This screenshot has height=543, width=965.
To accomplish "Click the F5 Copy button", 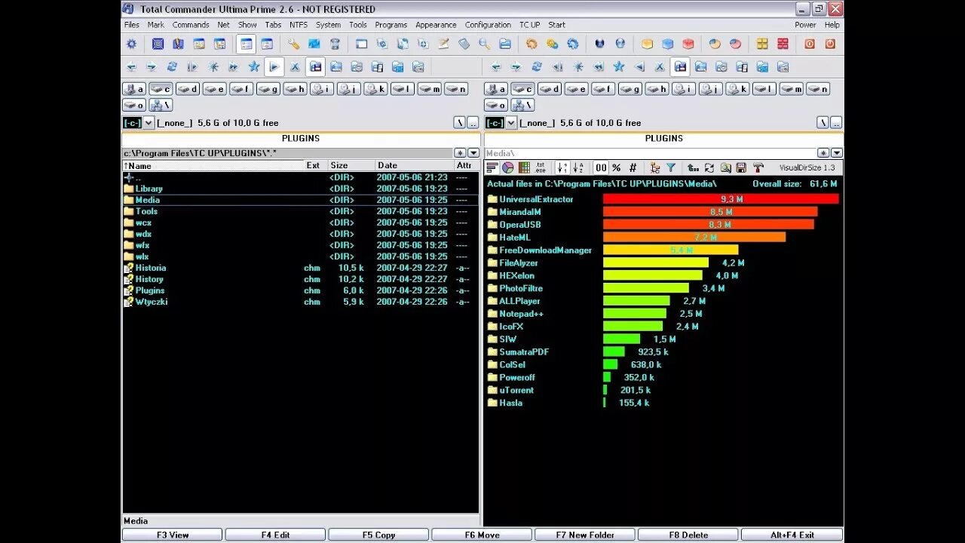I will (378, 535).
